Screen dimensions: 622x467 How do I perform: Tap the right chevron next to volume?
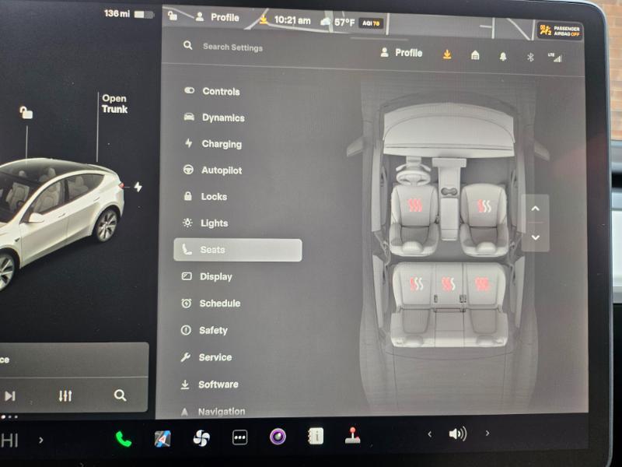pyautogui.click(x=487, y=434)
